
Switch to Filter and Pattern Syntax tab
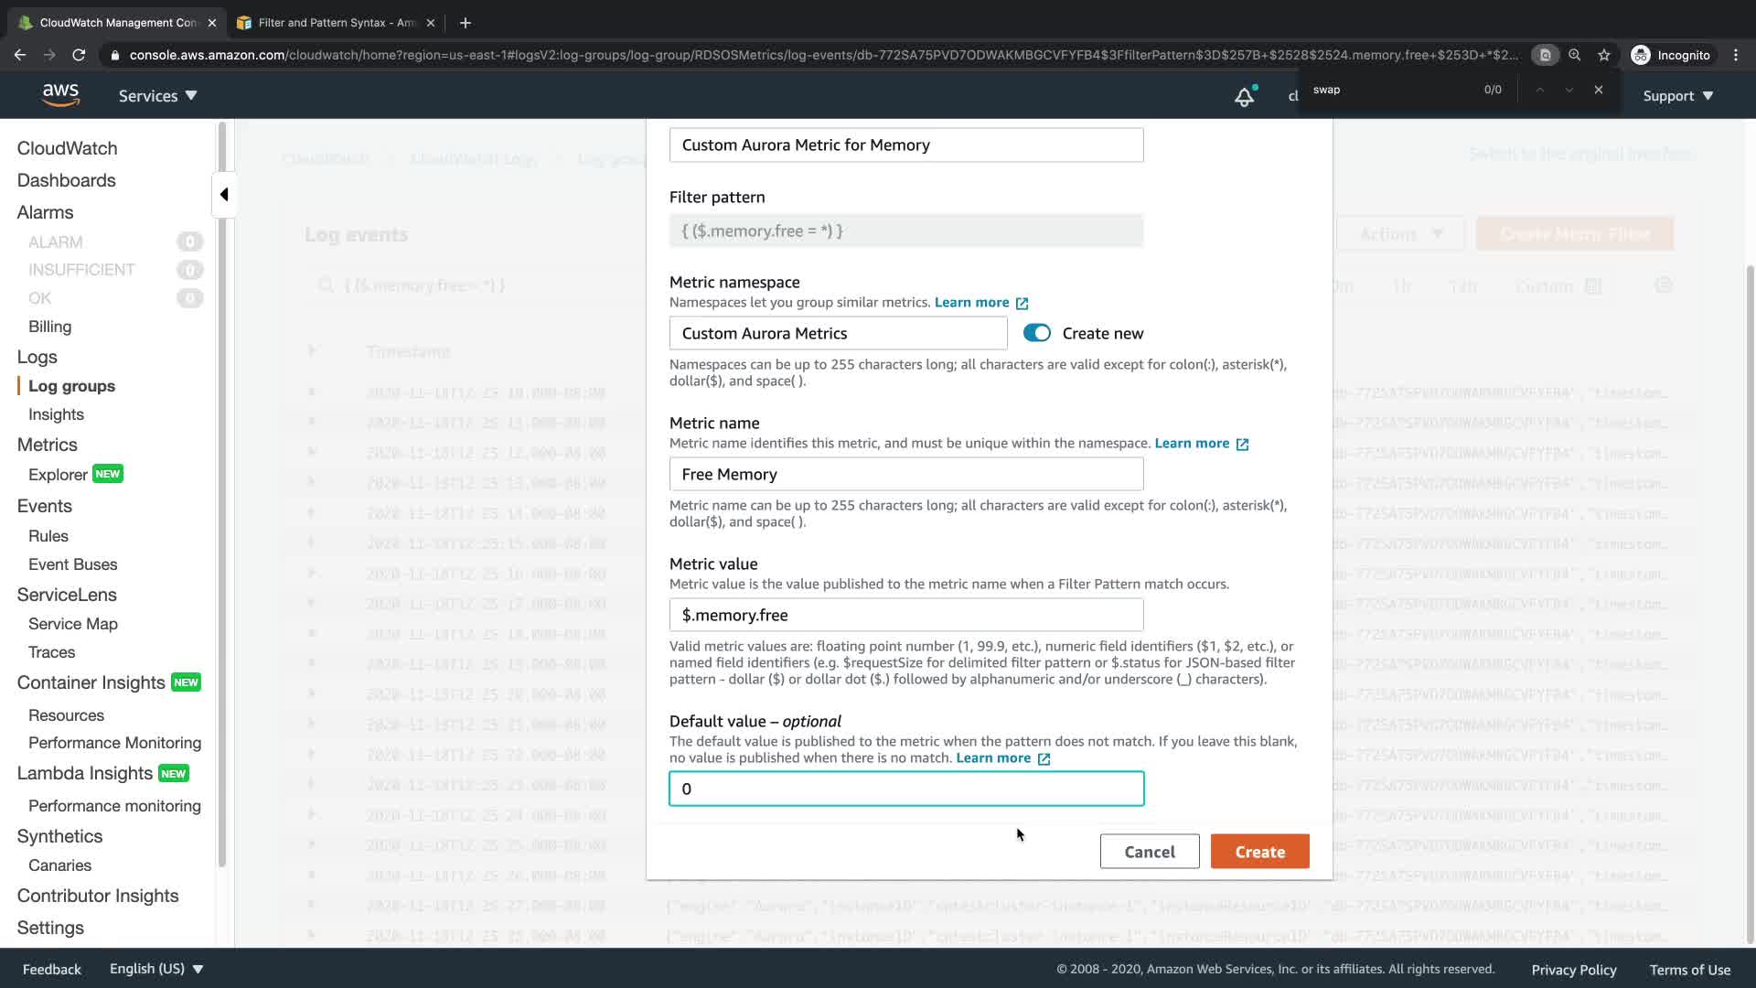335,23
